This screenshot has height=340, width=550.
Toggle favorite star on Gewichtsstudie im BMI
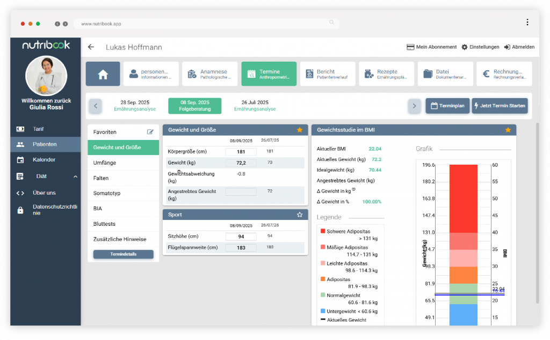point(508,130)
